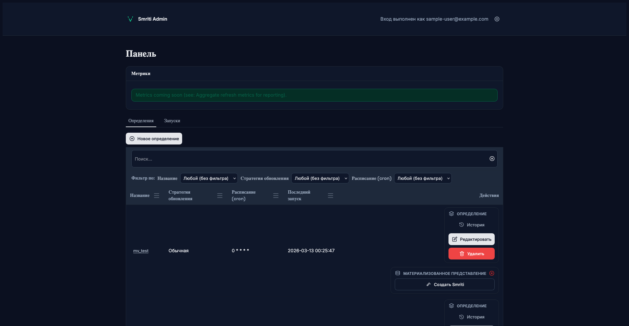Expand the Стратегия обновления filter dropdown
The width and height of the screenshot is (629, 326).
pyautogui.click(x=320, y=178)
